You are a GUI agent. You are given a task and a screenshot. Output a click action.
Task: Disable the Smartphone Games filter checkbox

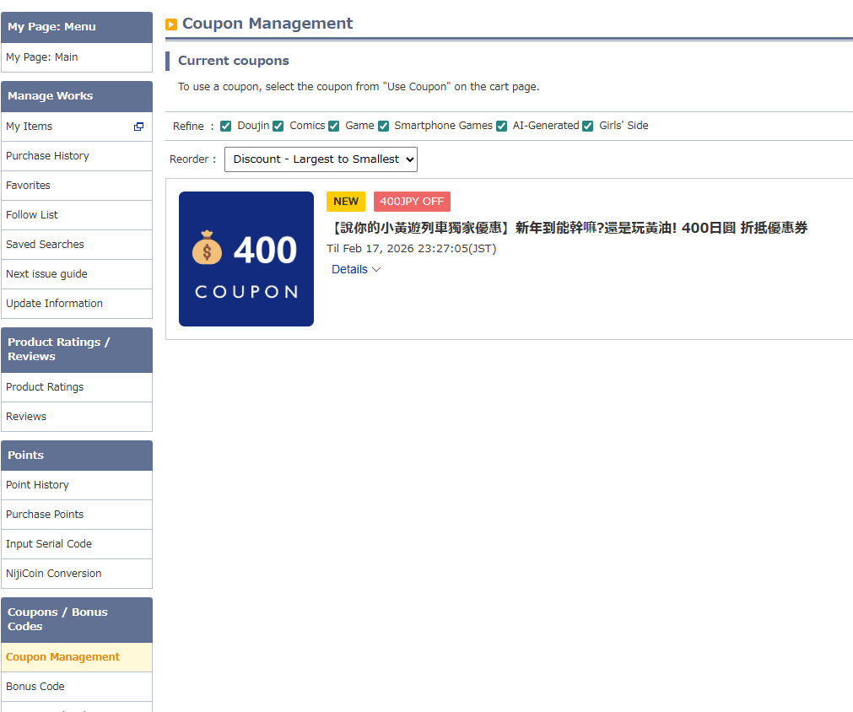pyautogui.click(x=384, y=127)
